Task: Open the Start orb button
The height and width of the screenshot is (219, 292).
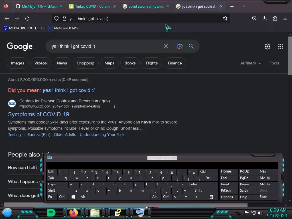Action: (7, 213)
